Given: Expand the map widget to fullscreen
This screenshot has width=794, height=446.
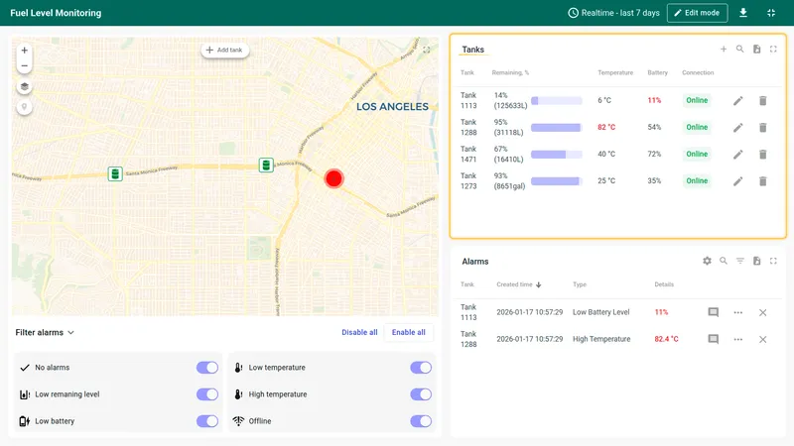Looking at the screenshot, I should [x=427, y=50].
